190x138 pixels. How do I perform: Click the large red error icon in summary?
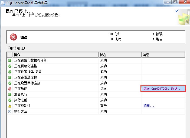13,37
